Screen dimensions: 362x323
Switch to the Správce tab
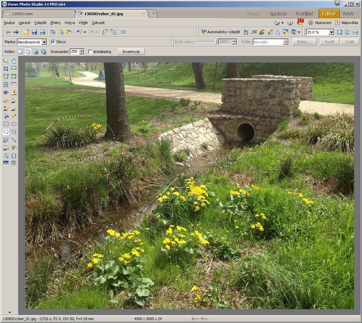[278, 14]
